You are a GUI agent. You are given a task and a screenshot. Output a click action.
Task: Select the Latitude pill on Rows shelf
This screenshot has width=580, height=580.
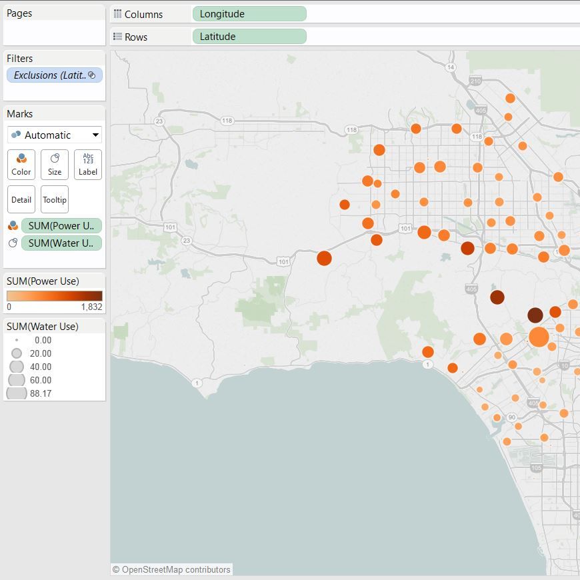pos(249,37)
